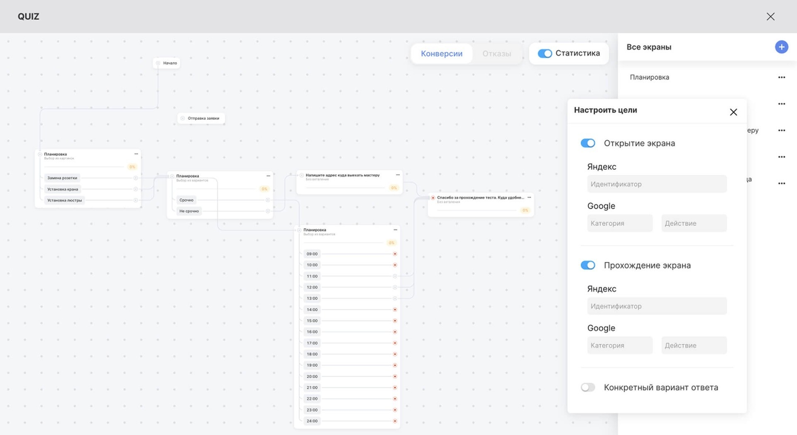Open three-dot menu on Срочно card

(268, 176)
